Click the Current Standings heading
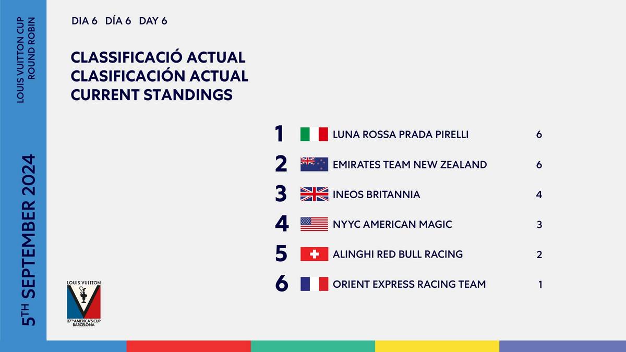Viewport: 626px width, 352px height. tap(152, 95)
